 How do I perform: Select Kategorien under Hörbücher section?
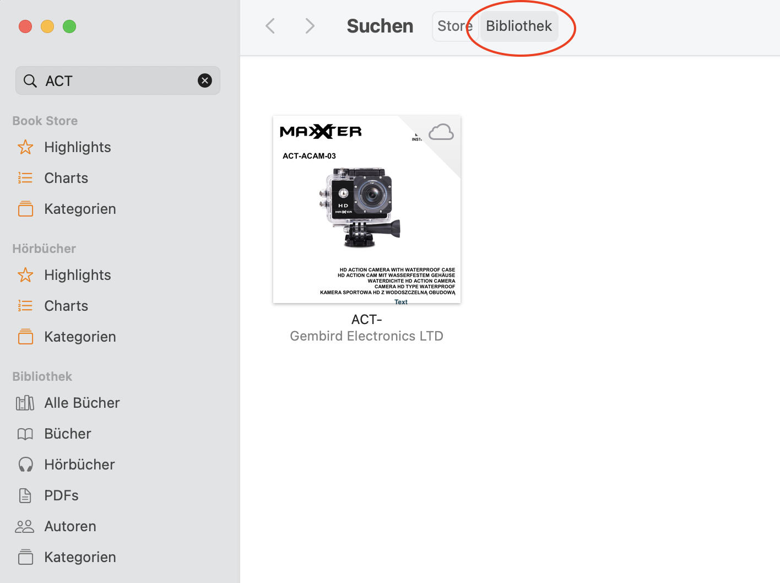[x=80, y=337]
